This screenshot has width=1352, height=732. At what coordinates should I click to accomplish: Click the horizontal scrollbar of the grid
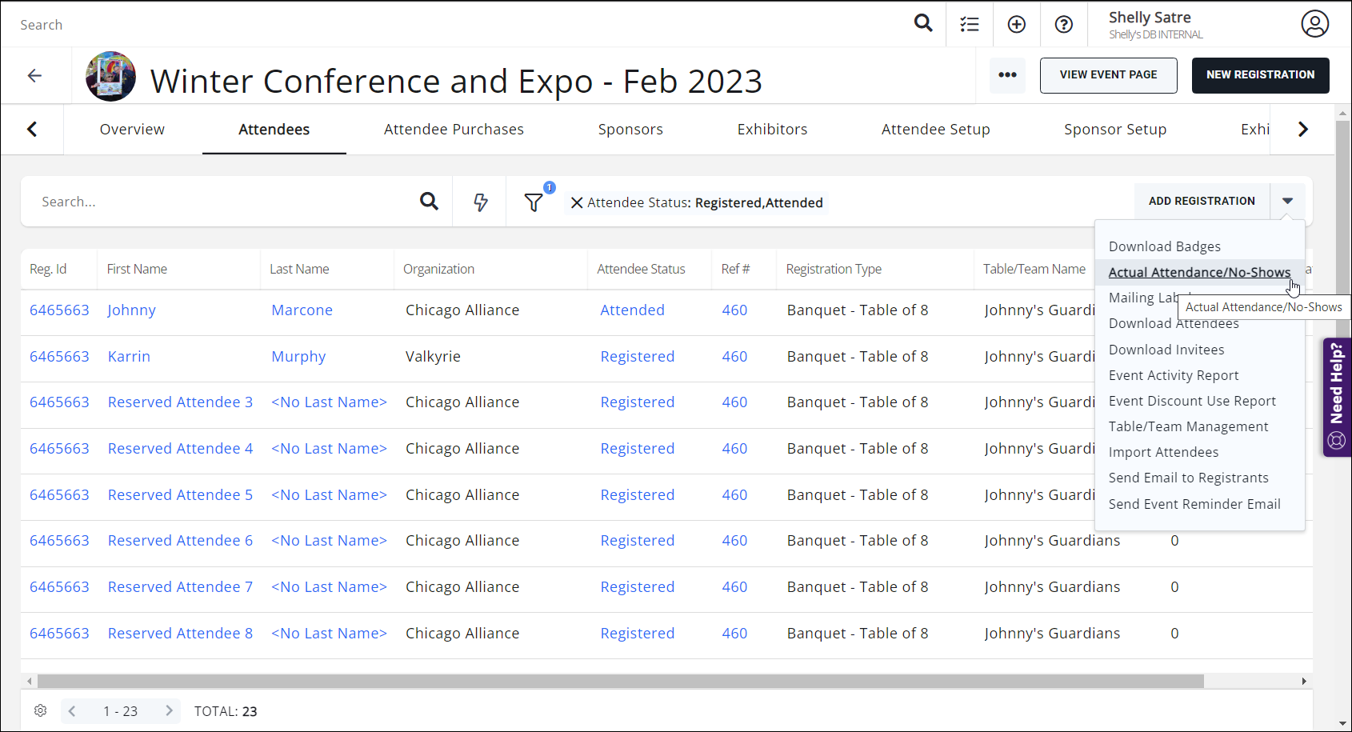pos(620,681)
